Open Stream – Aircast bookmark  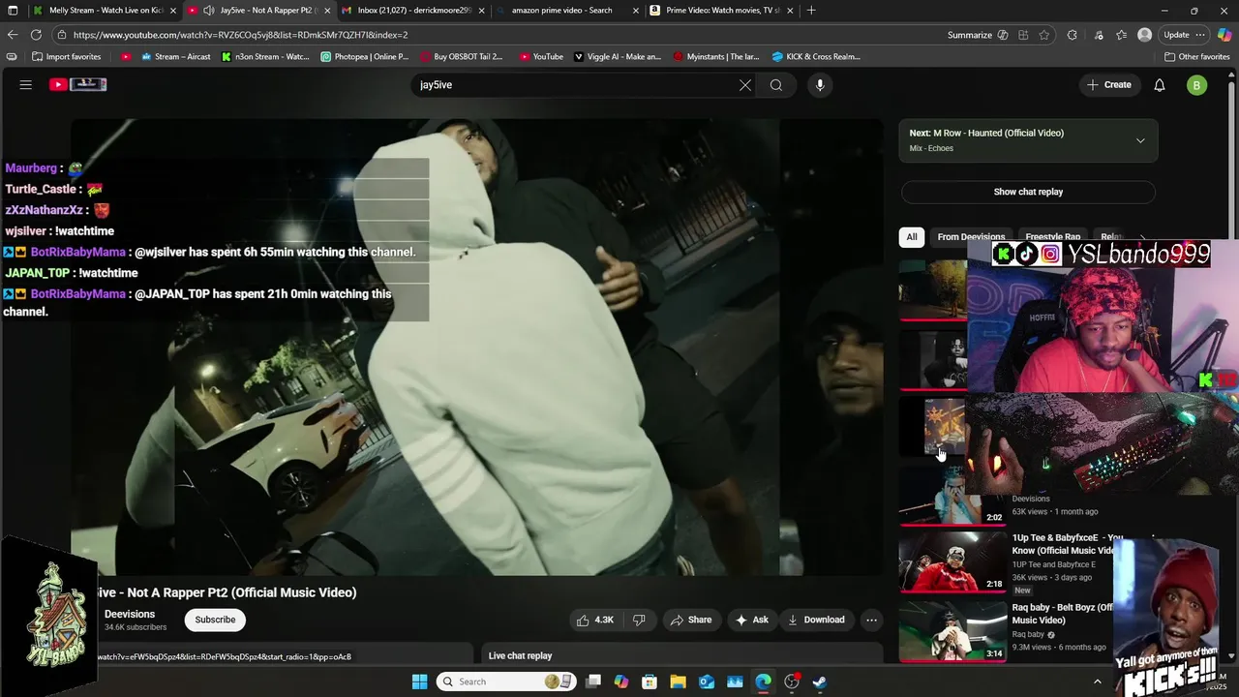(x=175, y=56)
